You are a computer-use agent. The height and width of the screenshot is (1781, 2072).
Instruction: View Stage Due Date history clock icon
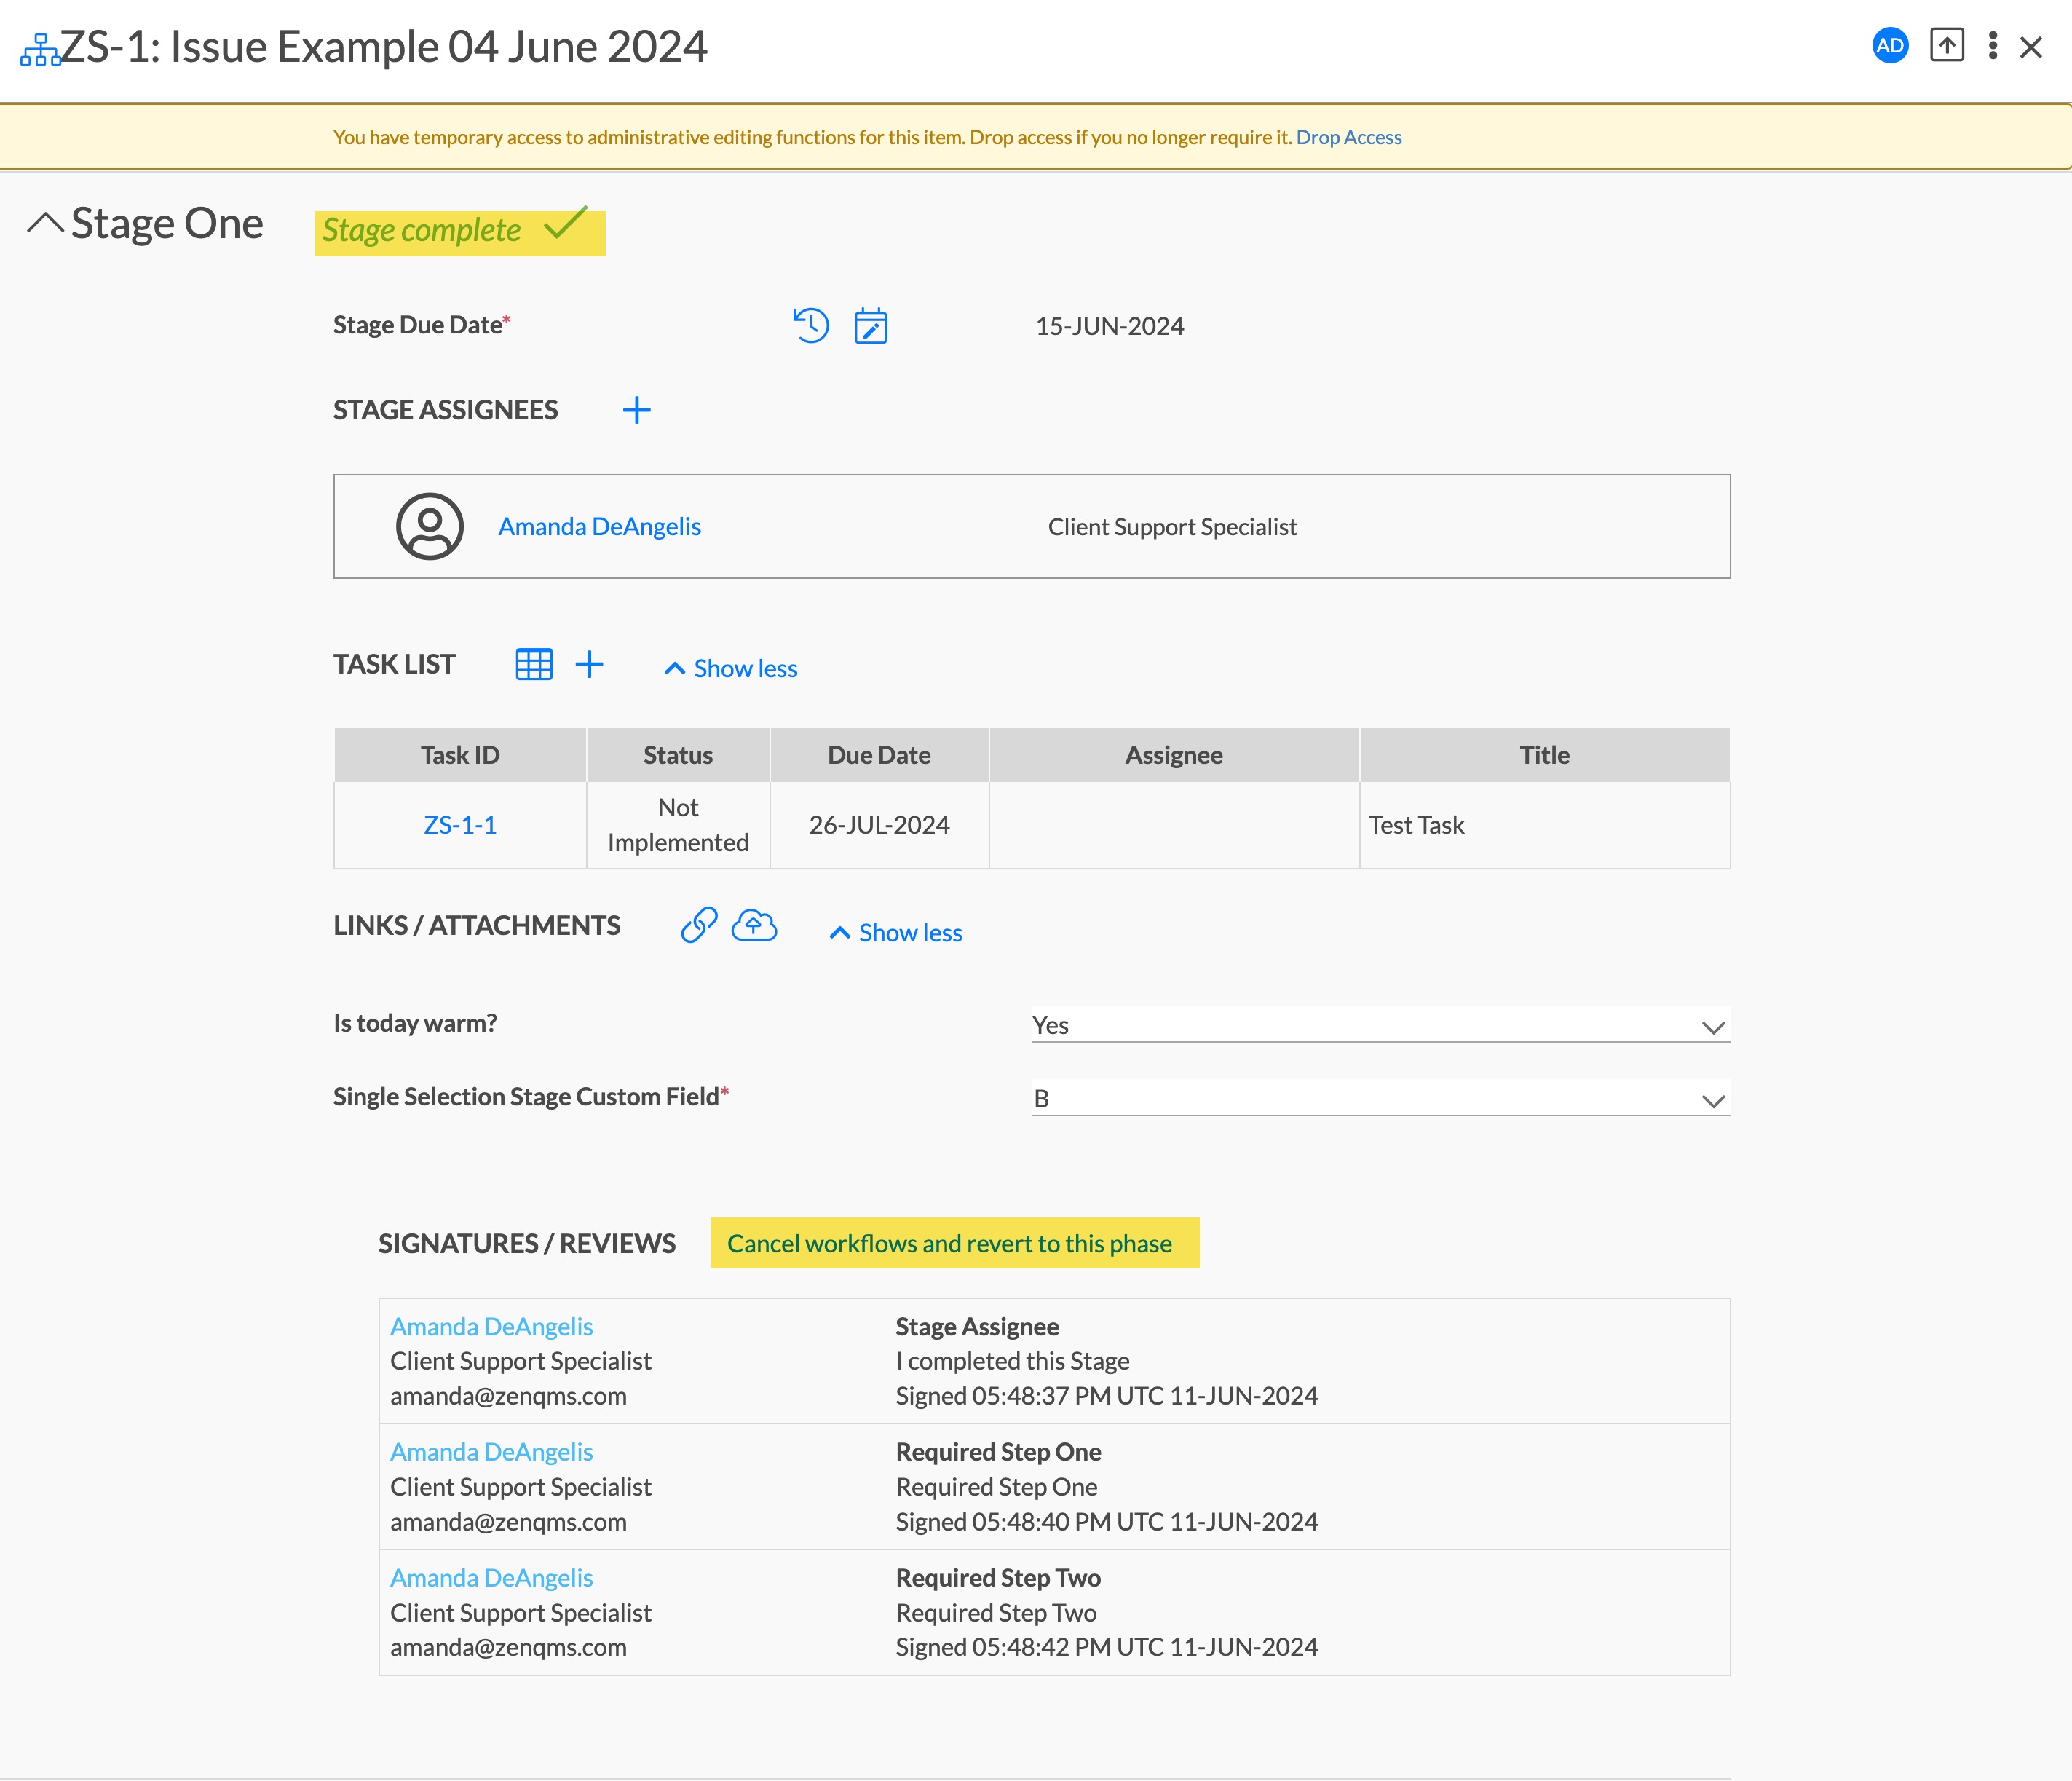[810, 325]
